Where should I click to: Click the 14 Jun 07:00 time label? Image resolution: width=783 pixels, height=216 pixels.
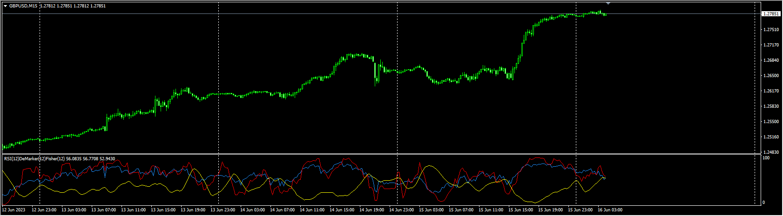[282, 210]
